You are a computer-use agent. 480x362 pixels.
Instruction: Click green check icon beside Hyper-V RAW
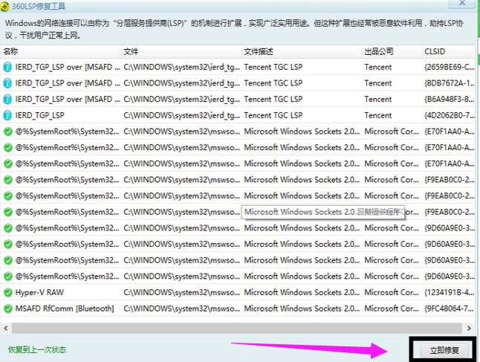7,292
